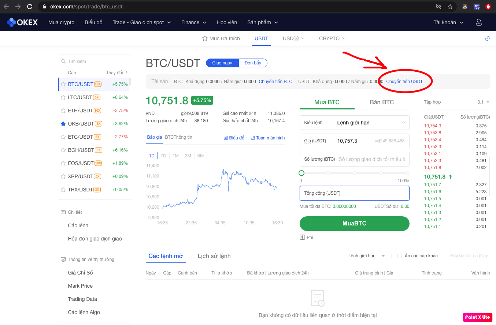This screenshot has width=496, height=325.
Task: Bookmark the page with star icon
Action: 450,7
